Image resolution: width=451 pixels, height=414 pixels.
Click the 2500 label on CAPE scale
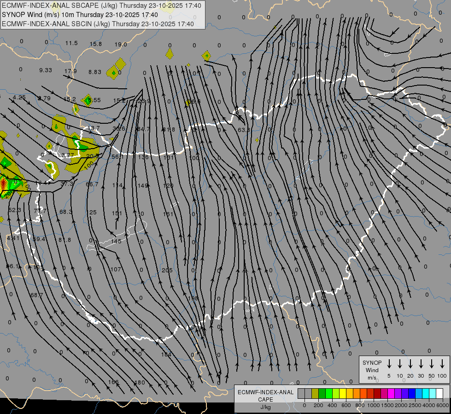415,405
